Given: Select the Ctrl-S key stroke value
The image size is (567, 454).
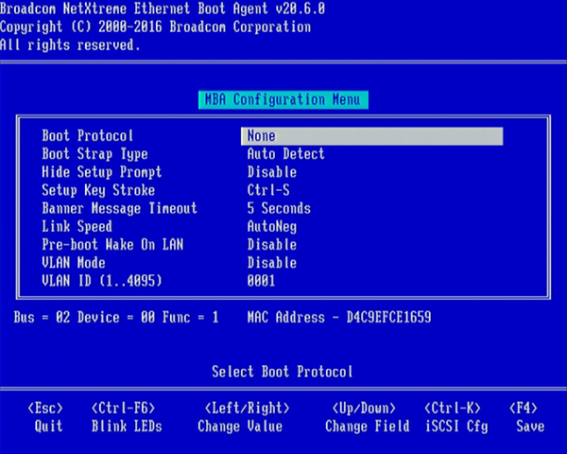Looking at the screenshot, I should point(268,190).
